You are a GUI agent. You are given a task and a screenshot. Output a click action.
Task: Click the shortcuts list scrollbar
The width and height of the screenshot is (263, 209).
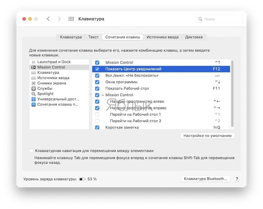(x=232, y=94)
